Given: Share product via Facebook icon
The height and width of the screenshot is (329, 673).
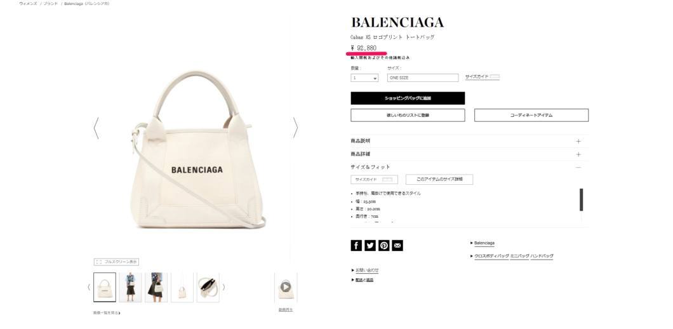Looking at the screenshot, I should point(356,245).
